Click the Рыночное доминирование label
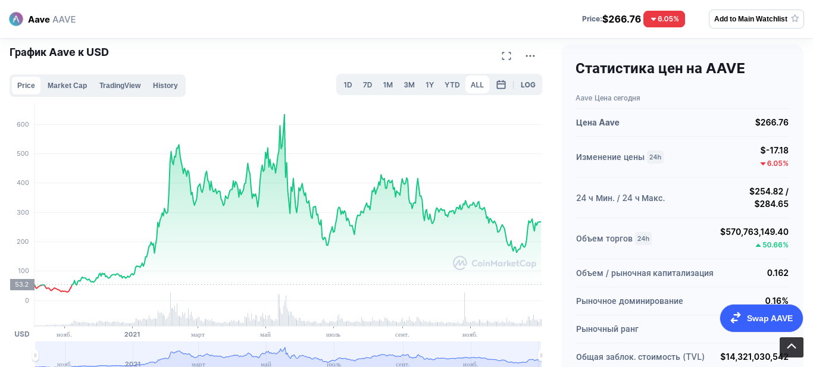Viewport: 813px width, 367px height. coord(630,301)
